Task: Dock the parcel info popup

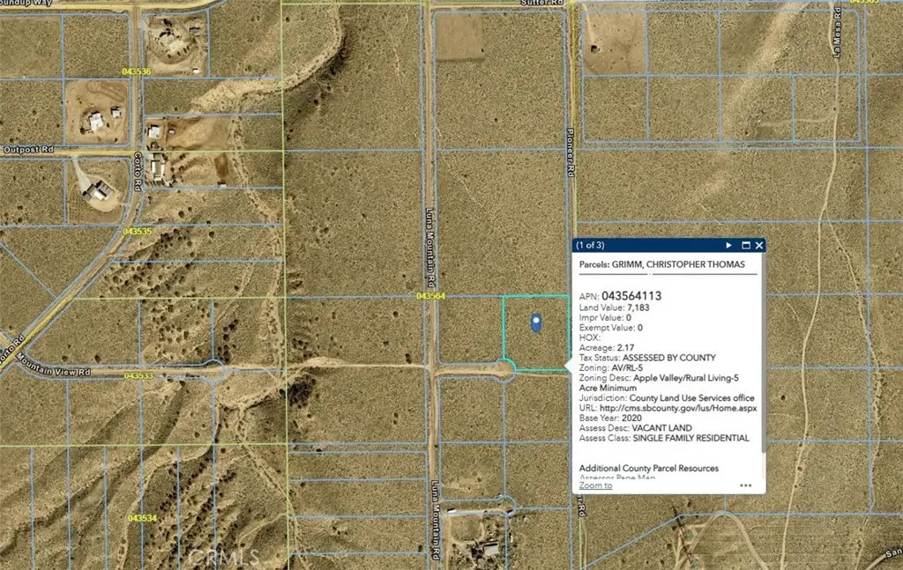Action: tap(744, 245)
